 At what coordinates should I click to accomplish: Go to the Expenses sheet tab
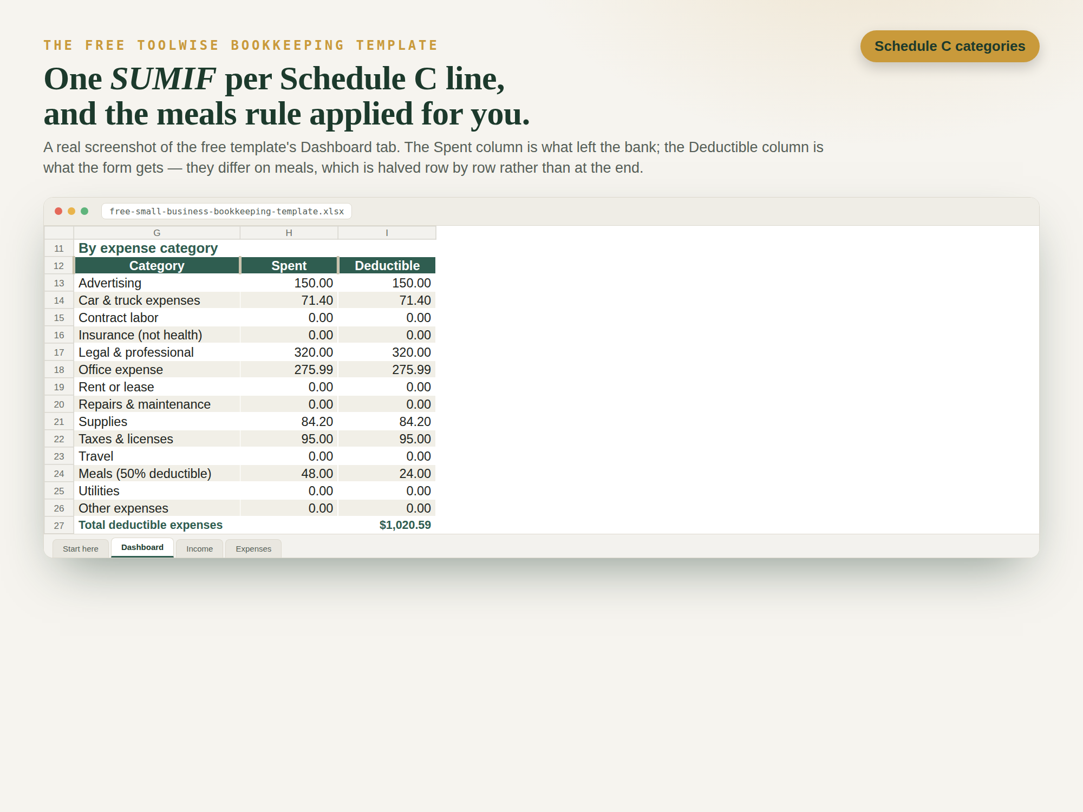(x=253, y=548)
